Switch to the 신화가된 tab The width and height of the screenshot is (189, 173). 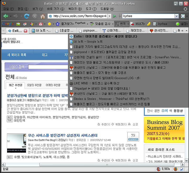pyautogui.click(x=112, y=31)
